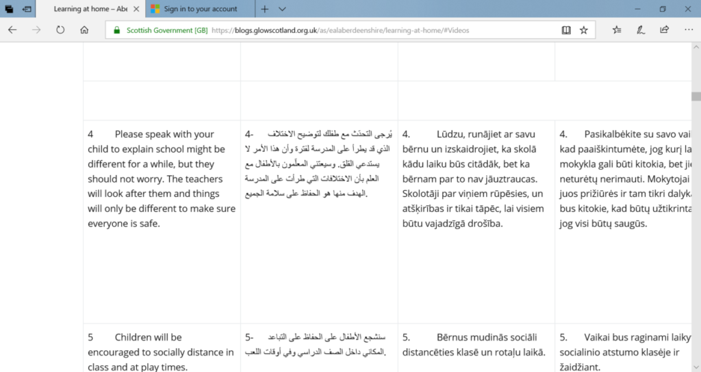Click English point 5 'Children will be'
The height and width of the screenshot is (372, 701).
[148, 337]
